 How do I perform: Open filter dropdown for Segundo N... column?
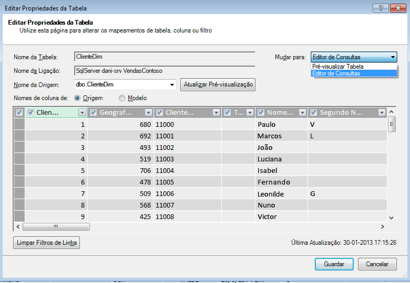[x=382, y=113]
